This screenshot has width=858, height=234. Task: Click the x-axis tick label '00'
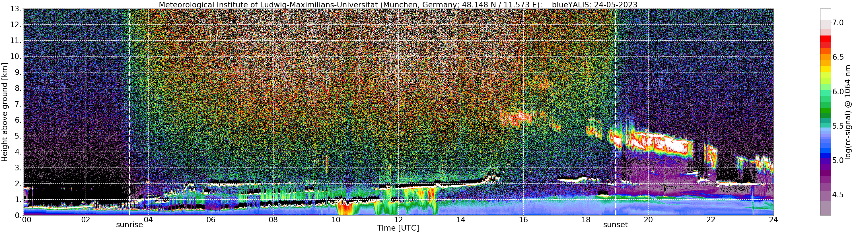tap(27, 220)
